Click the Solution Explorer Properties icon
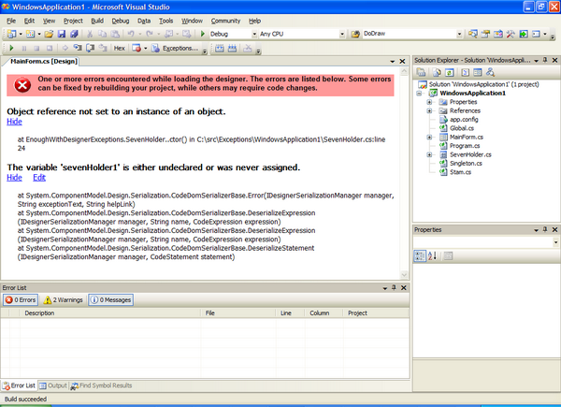This screenshot has height=407, width=561. click(x=421, y=72)
